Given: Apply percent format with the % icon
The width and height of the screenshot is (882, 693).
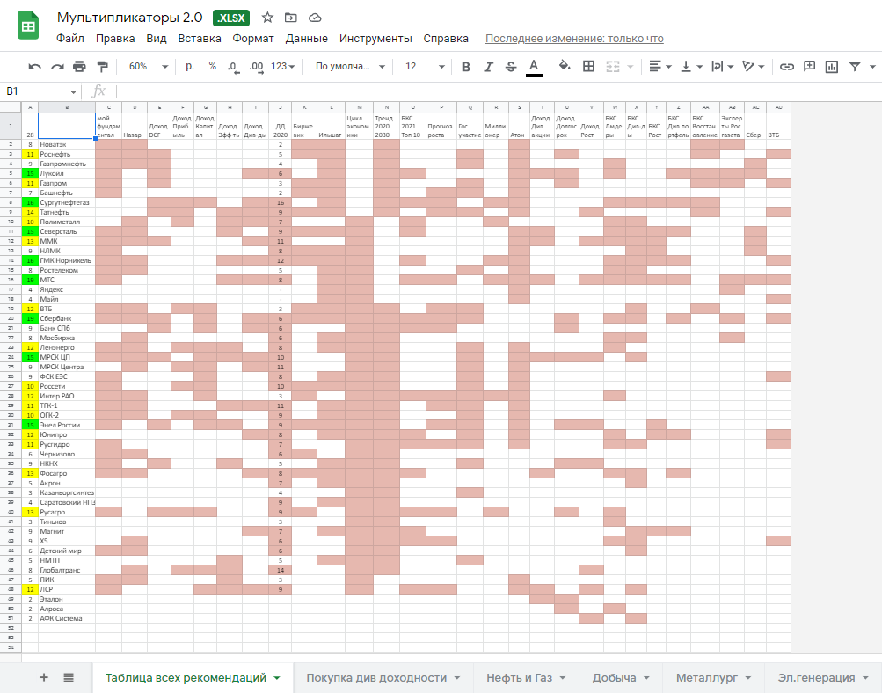Looking at the screenshot, I should coord(213,66).
